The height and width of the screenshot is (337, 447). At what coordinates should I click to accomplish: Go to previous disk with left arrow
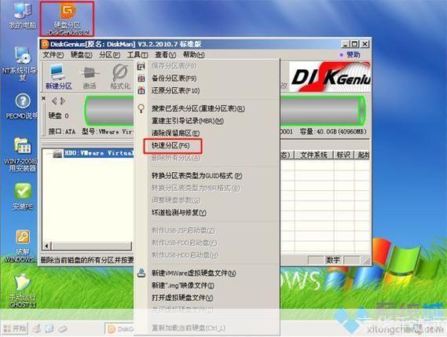[54, 101]
